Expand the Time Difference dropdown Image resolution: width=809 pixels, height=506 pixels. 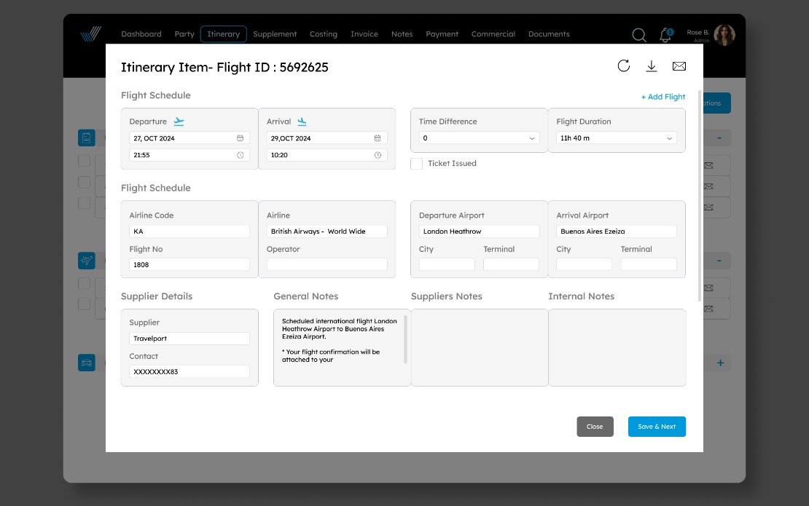point(532,138)
